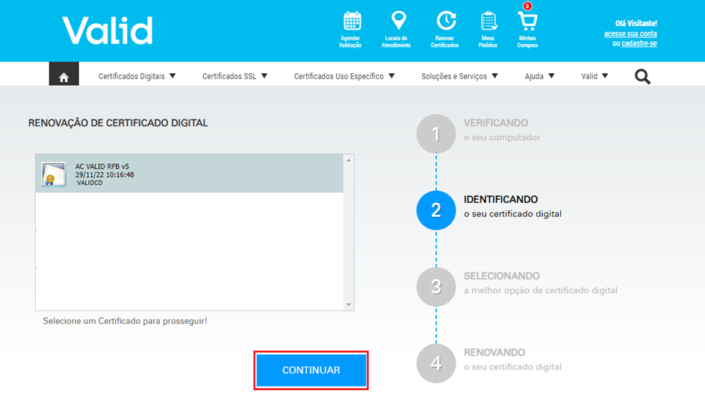Click the 'RENOVAÇÃO DE CERTIFICADO DIGITAL' heading
The height and width of the screenshot is (408, 705).
click(x=118, y=123)
